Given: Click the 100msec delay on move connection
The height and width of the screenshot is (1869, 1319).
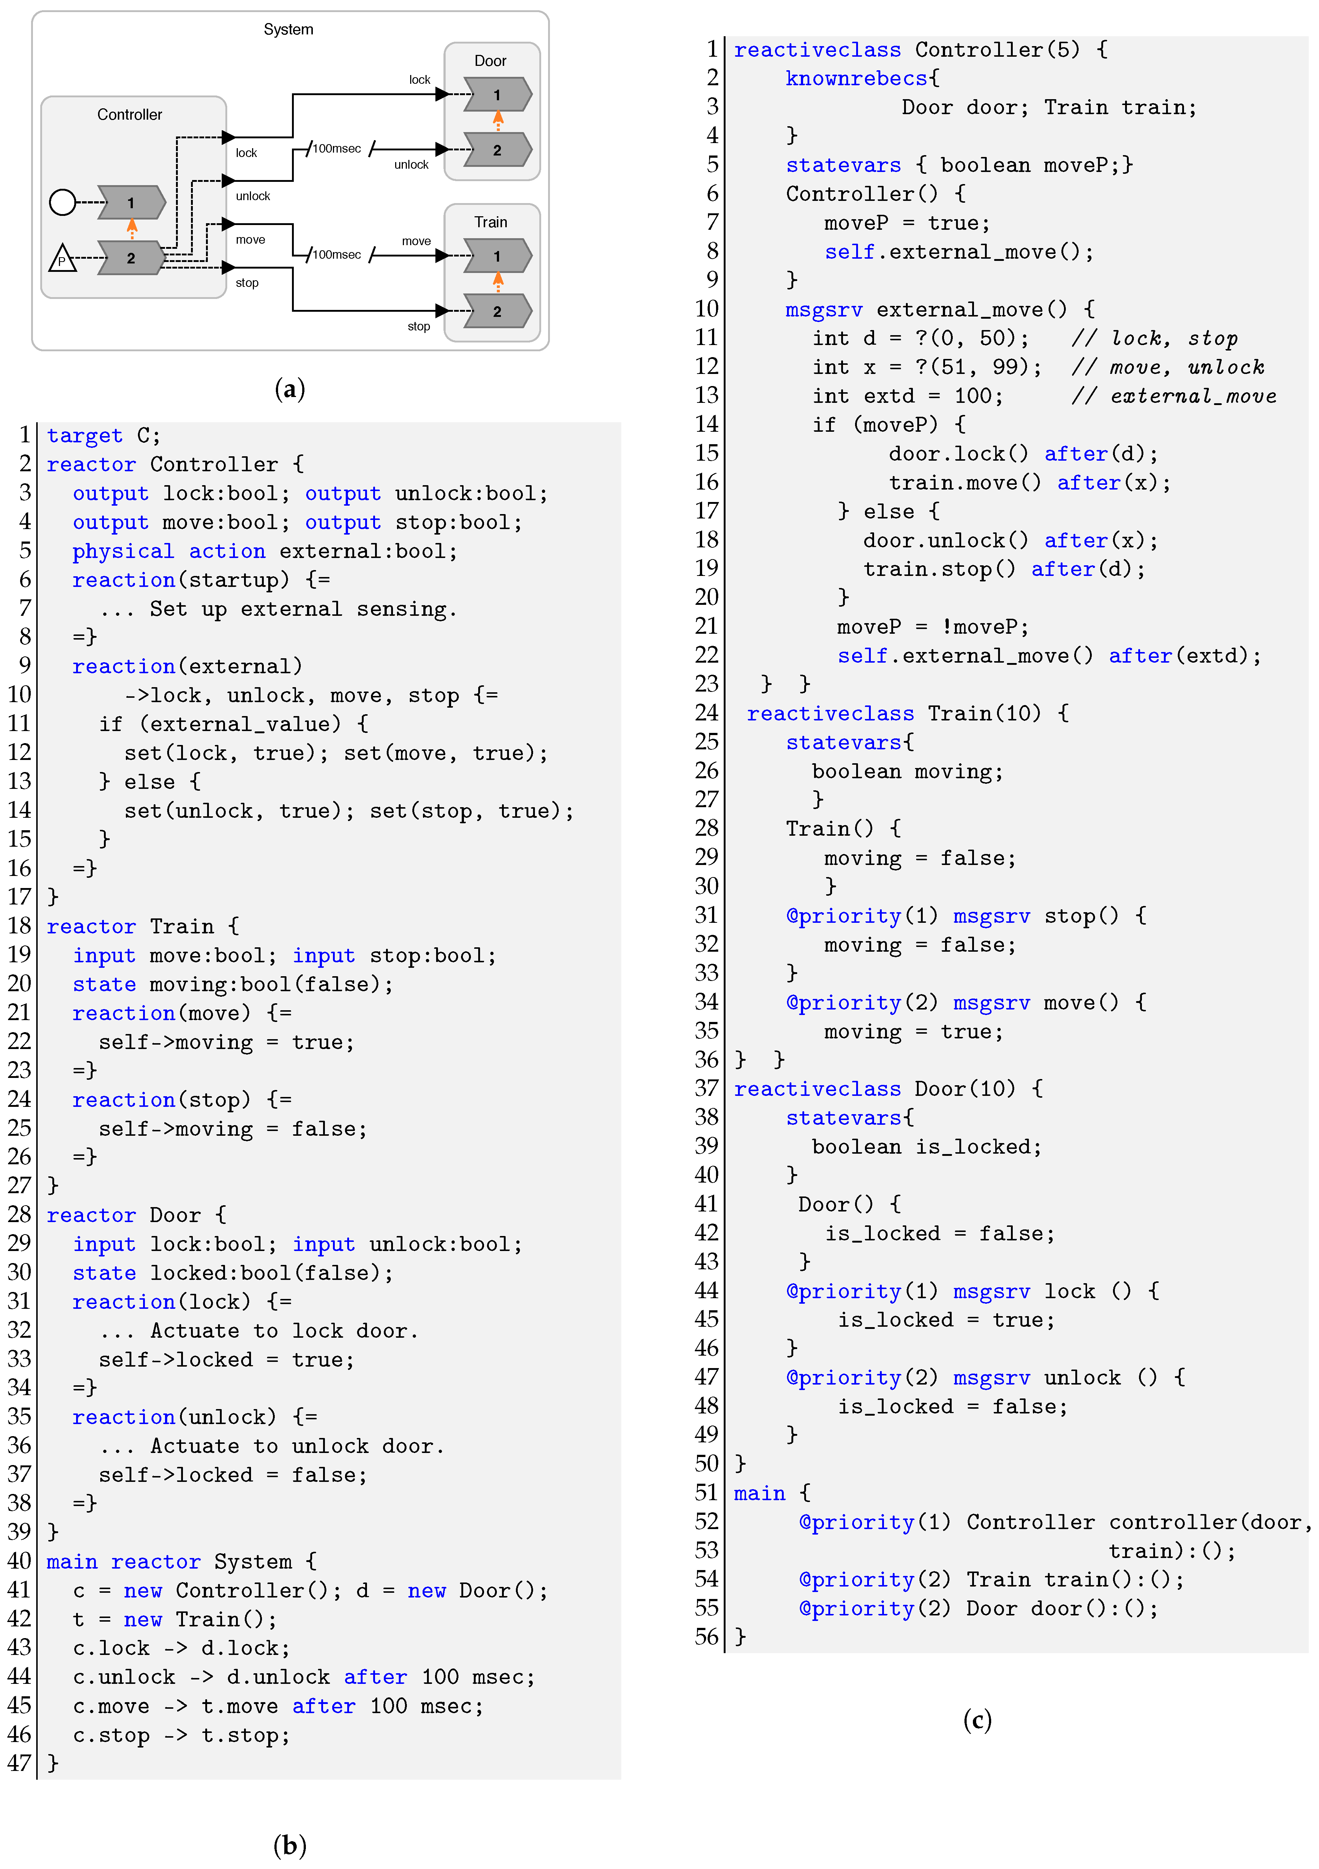Looking at the screenshot, I should [337, 254].
